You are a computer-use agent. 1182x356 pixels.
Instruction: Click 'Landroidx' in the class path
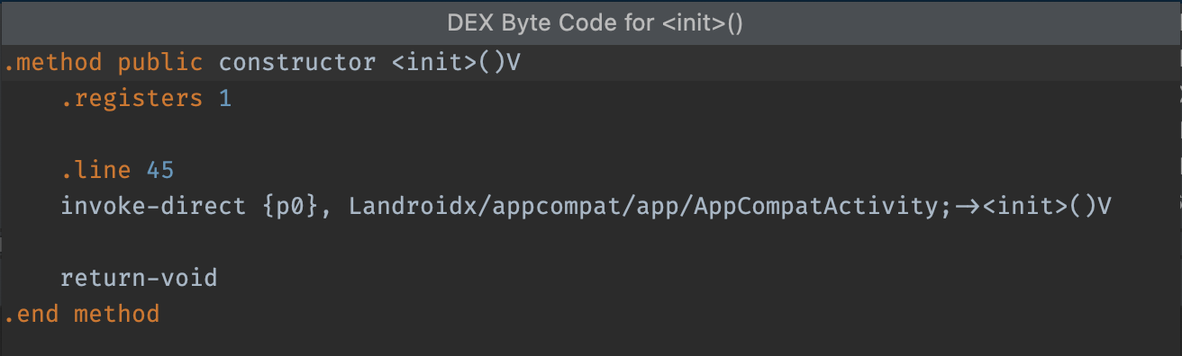(414, 206)
